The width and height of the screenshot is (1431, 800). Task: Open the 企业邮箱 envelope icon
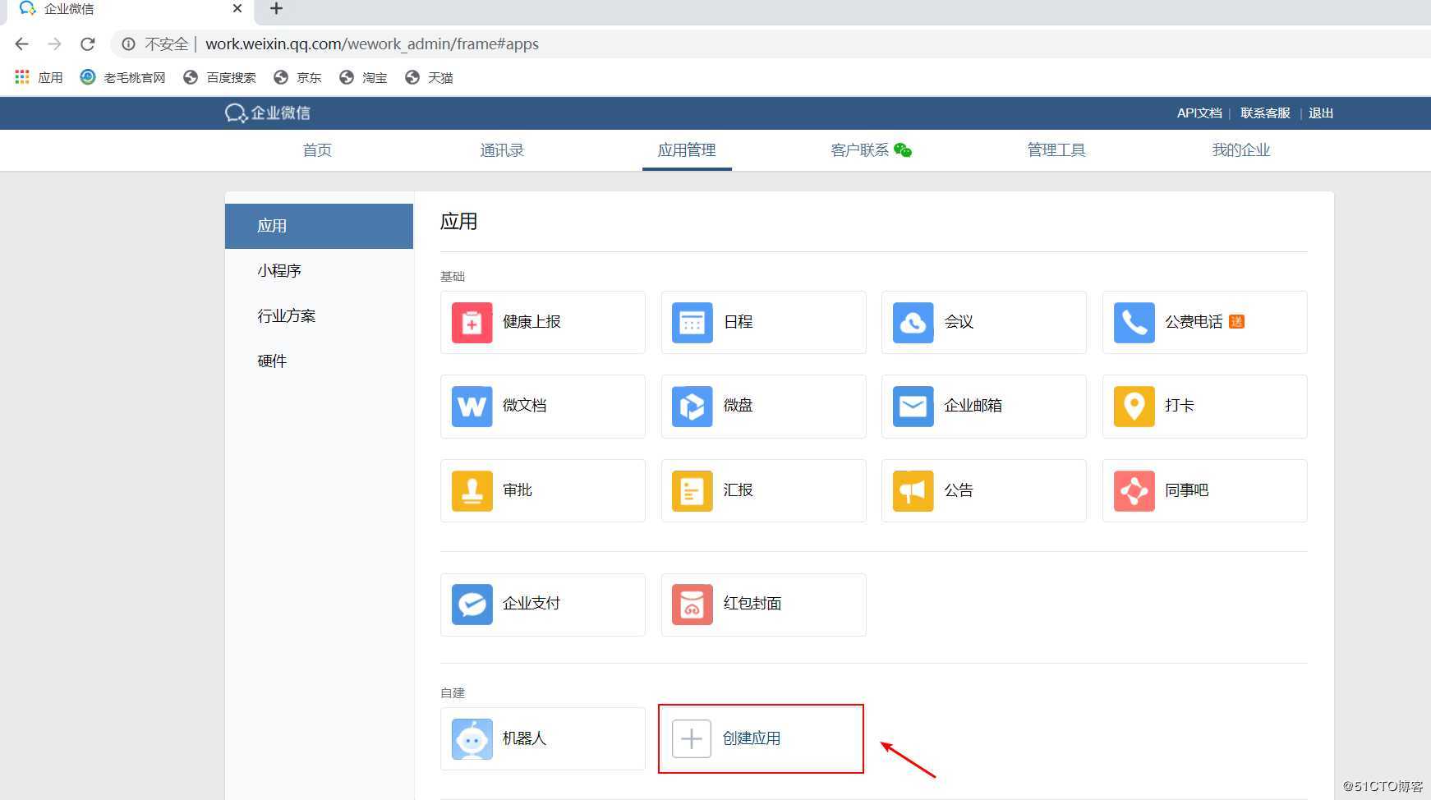pos(913,407)
